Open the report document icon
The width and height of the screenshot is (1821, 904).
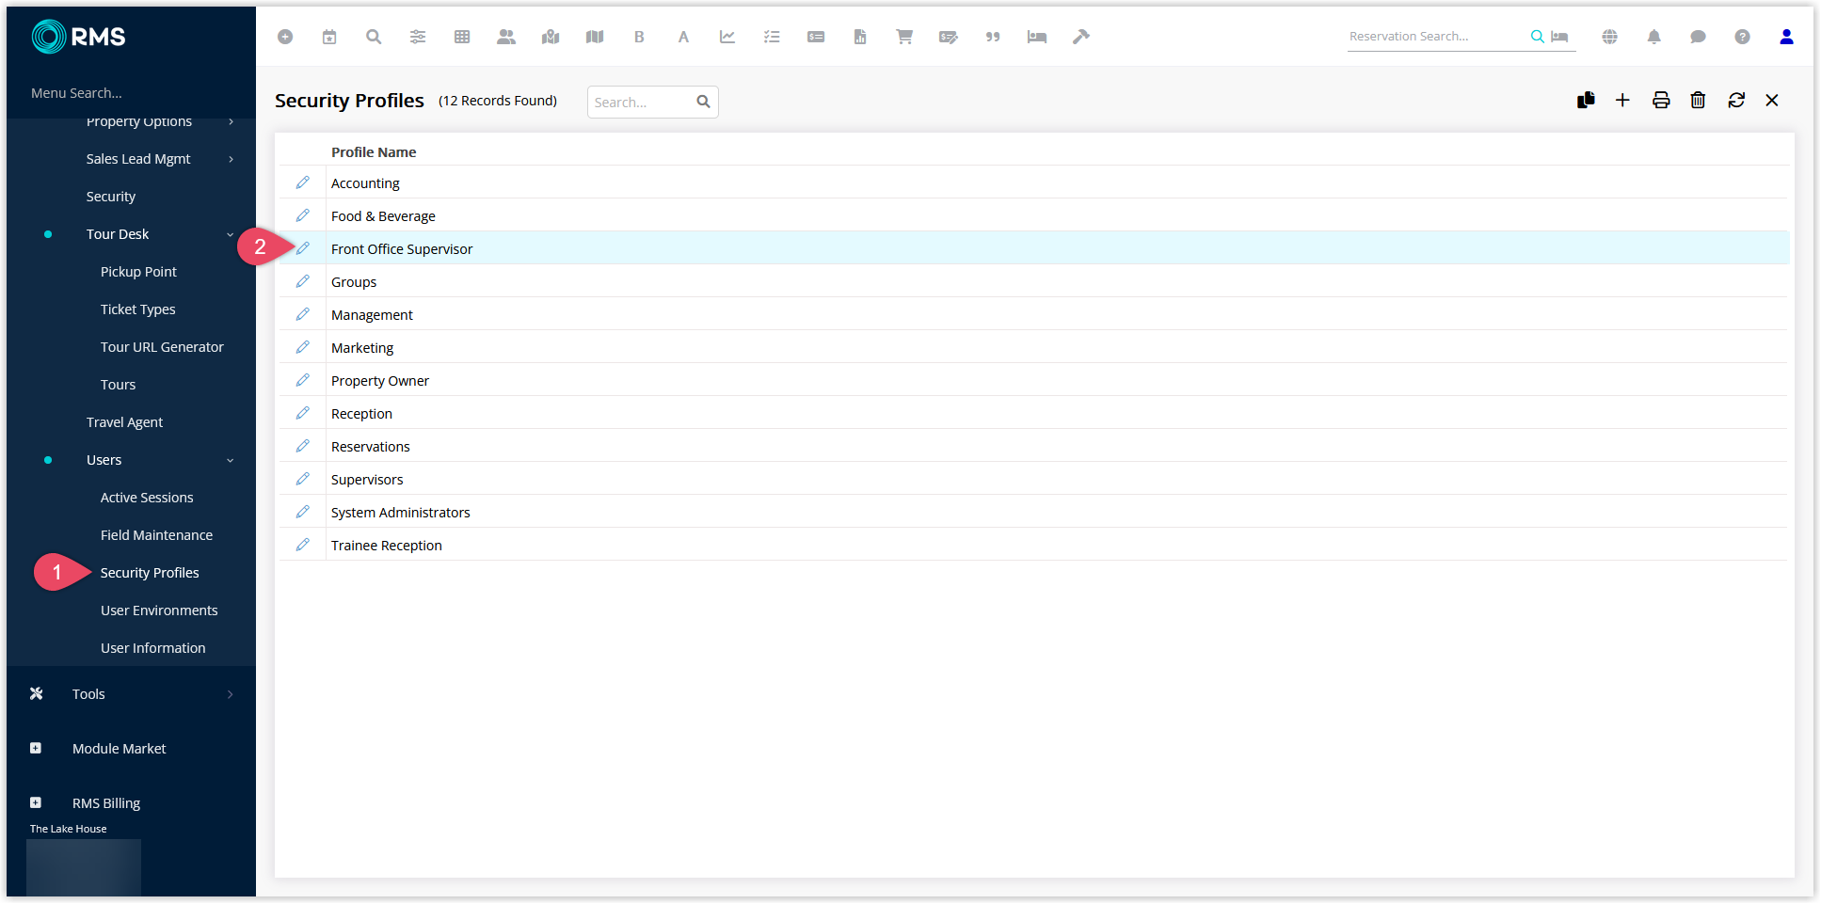pos(860,37)
